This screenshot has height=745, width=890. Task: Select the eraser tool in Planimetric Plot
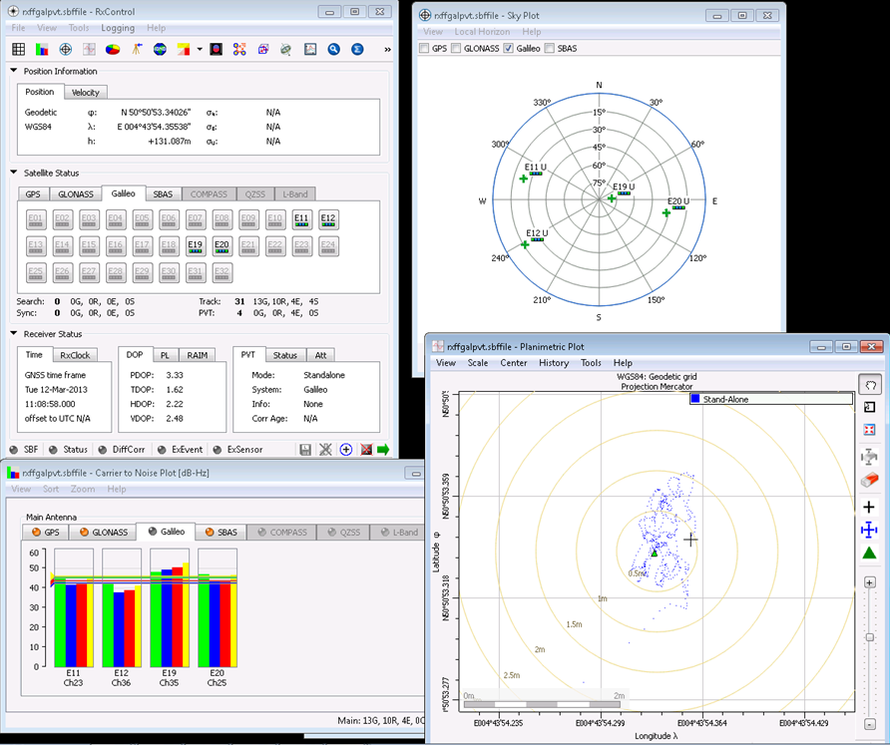(869, 479)
